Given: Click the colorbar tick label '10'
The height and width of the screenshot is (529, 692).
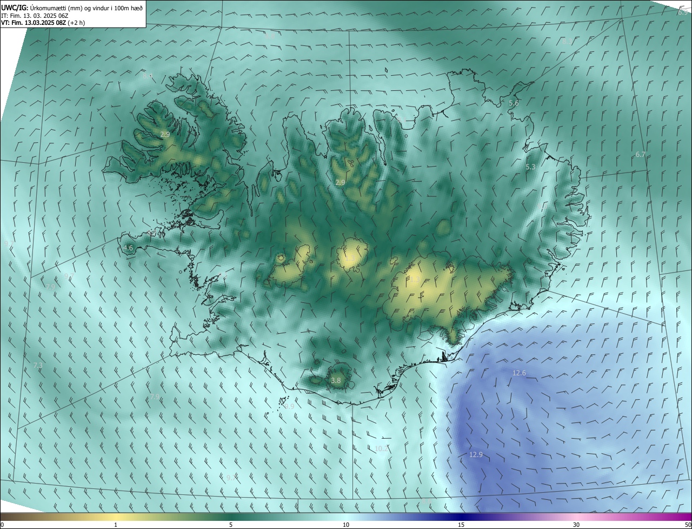Looking at the screenshot, I should (346, 525).
